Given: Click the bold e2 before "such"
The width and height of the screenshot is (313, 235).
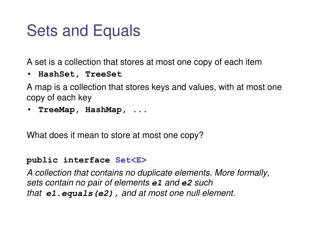Looking at the screenshot, I should 186,183.
